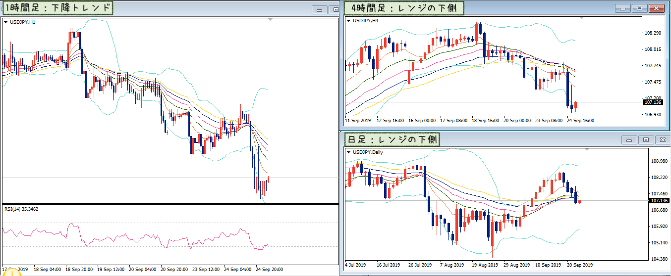Image resolution: width=671 pixels, height=276 pixels.
Task: Click the 24 Sep 04:00 label on H1 axis
Action: coord(238,270)
